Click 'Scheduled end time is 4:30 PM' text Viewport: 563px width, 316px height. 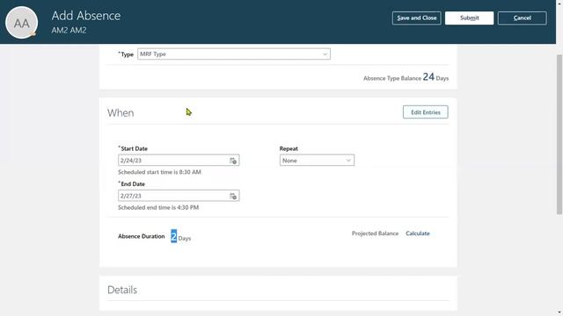[158, 207]
